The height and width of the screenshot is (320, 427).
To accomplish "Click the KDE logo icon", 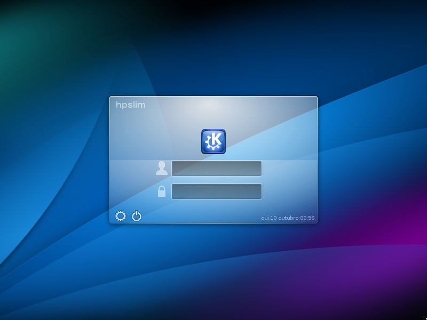I will [x=213, y=141].
